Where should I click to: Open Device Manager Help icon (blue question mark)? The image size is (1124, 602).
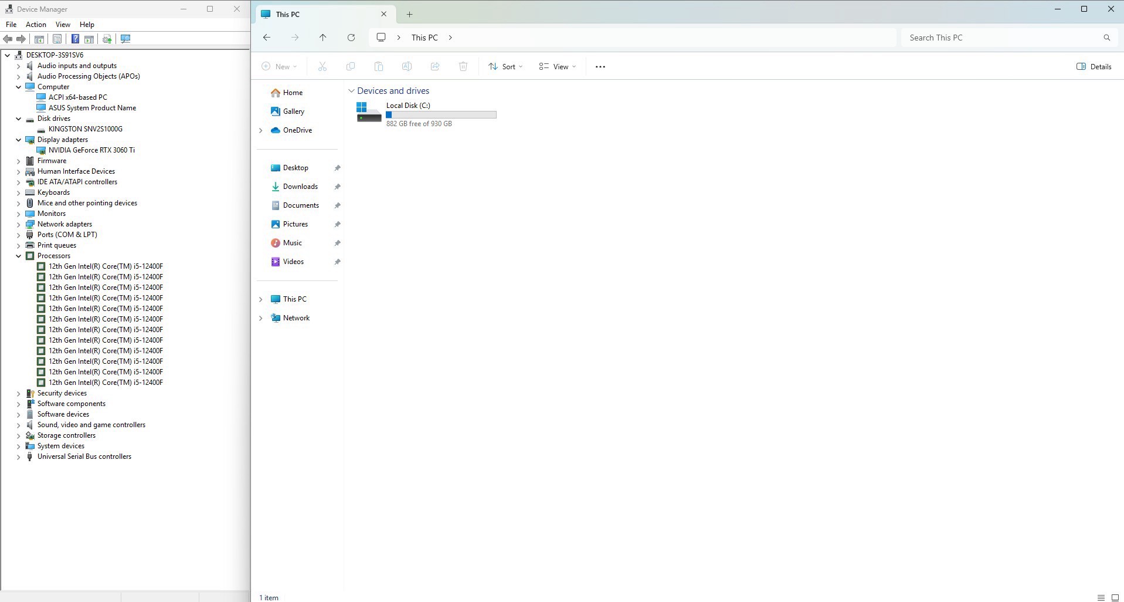coord(75,39)
